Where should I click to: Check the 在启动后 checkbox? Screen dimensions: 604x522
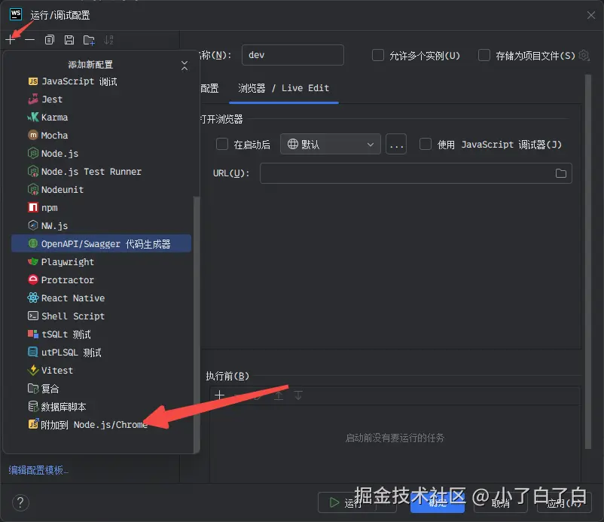coord(222,145)
